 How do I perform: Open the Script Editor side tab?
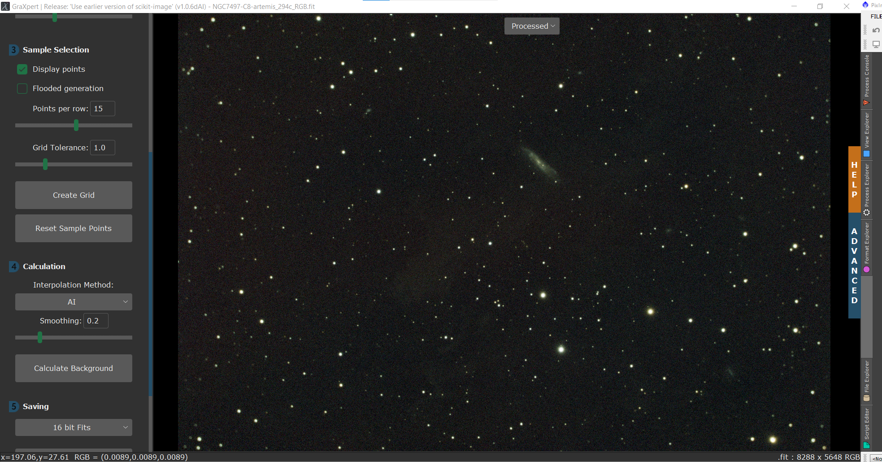(x=867, y=428)
